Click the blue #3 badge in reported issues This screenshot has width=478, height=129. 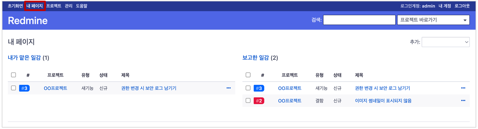(259, 88)
